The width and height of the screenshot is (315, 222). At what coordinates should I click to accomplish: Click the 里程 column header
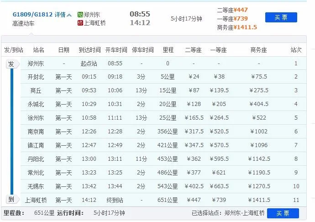168,50
